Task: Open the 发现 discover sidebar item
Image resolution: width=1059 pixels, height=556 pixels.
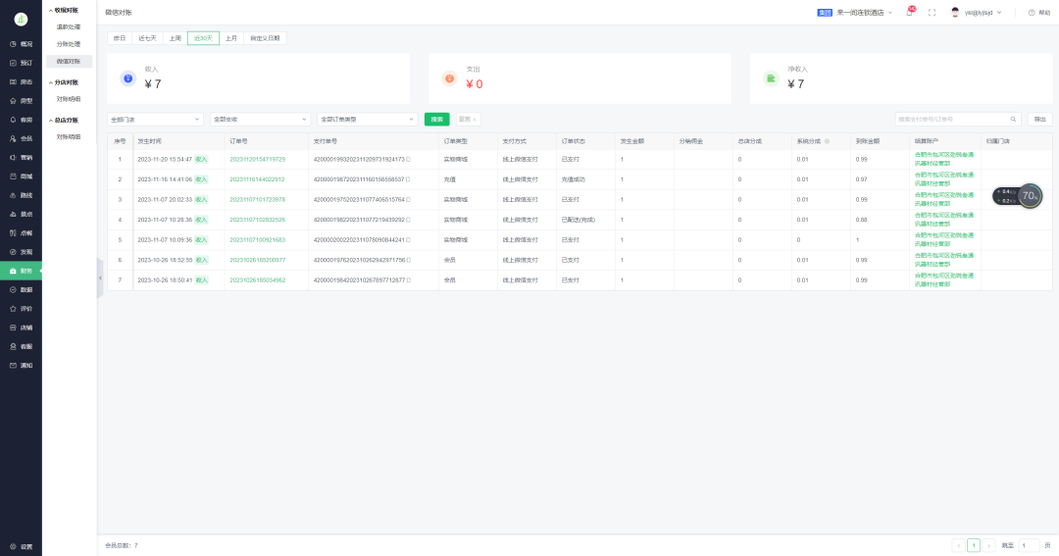Action: point(21,252)
